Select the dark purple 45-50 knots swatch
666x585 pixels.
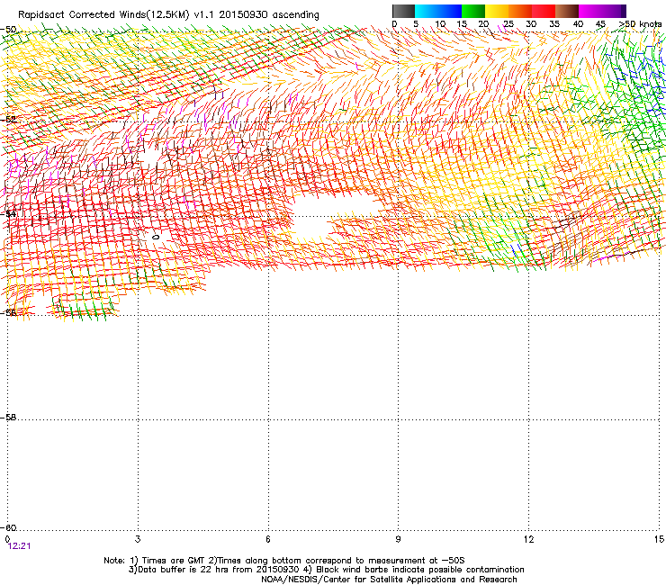614,11
